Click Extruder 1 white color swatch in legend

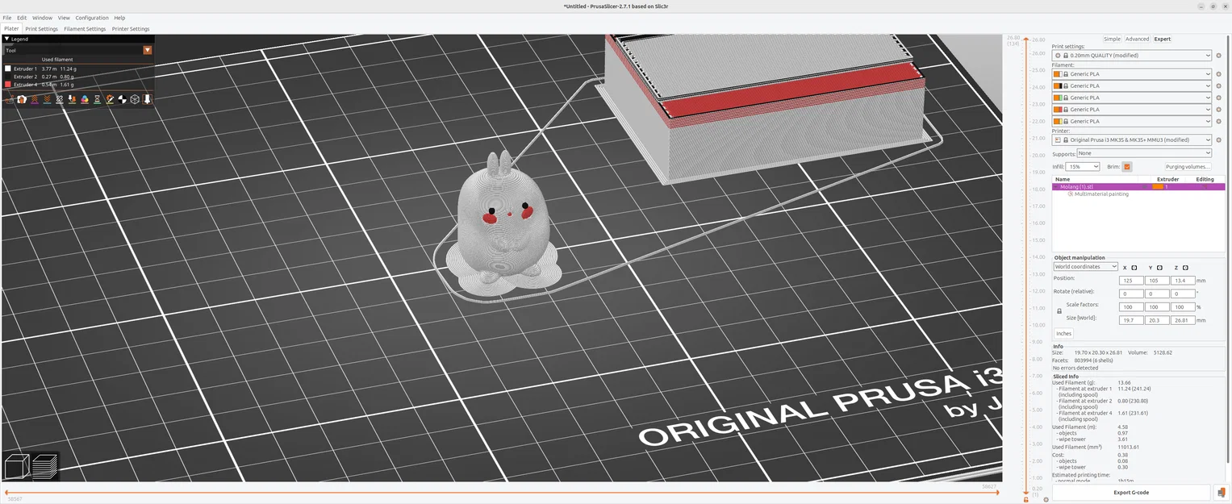[8, 69]
